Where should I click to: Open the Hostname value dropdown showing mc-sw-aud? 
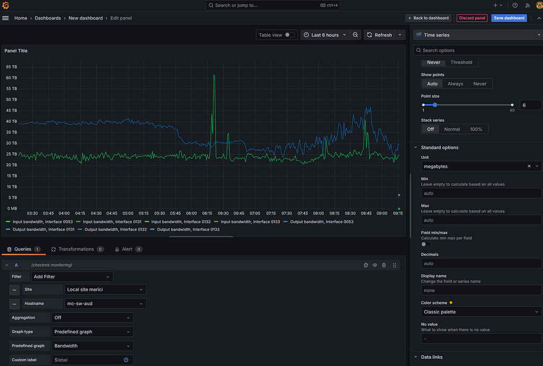[x=105, y=303]
